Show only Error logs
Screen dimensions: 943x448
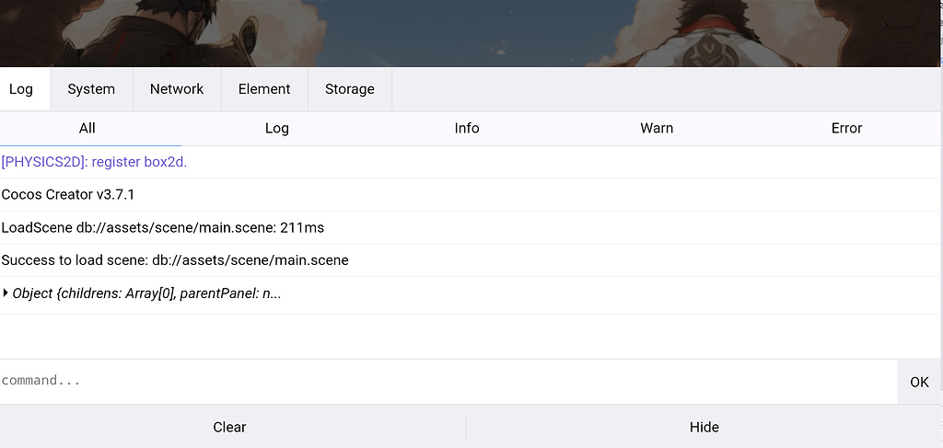coord(846,128)
